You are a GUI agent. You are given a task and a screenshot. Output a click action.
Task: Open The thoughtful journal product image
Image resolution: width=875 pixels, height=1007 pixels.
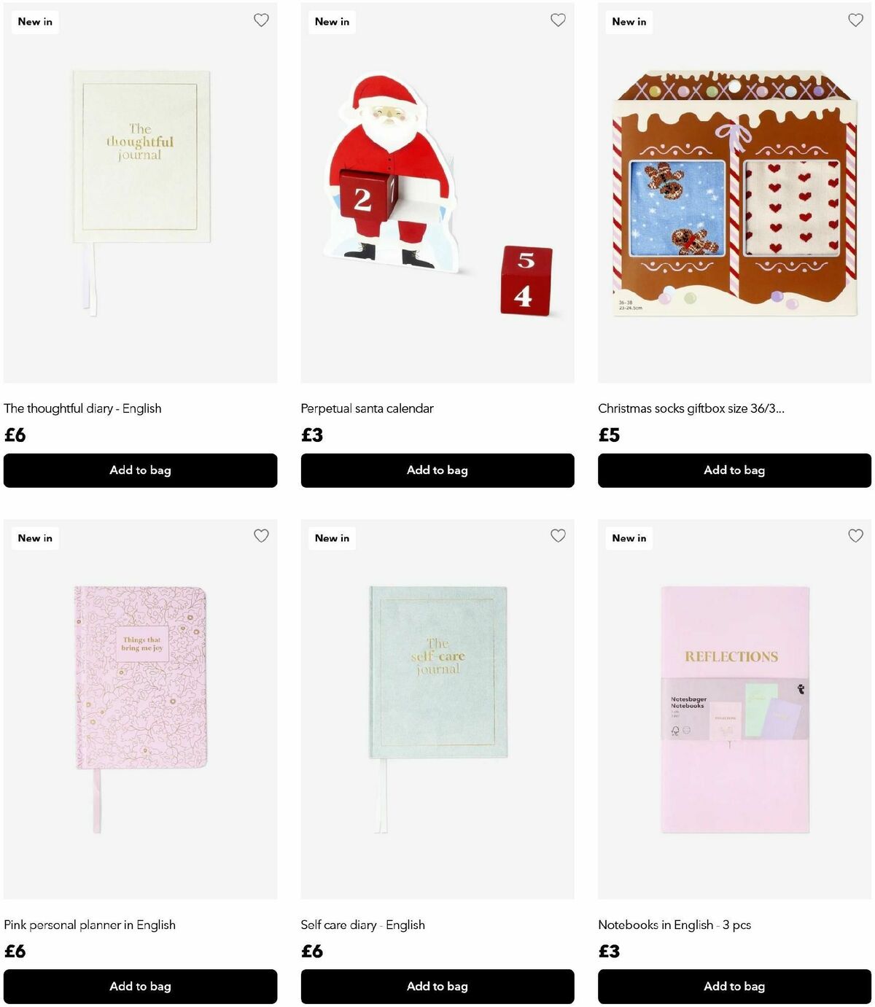[x=140, y=193]
